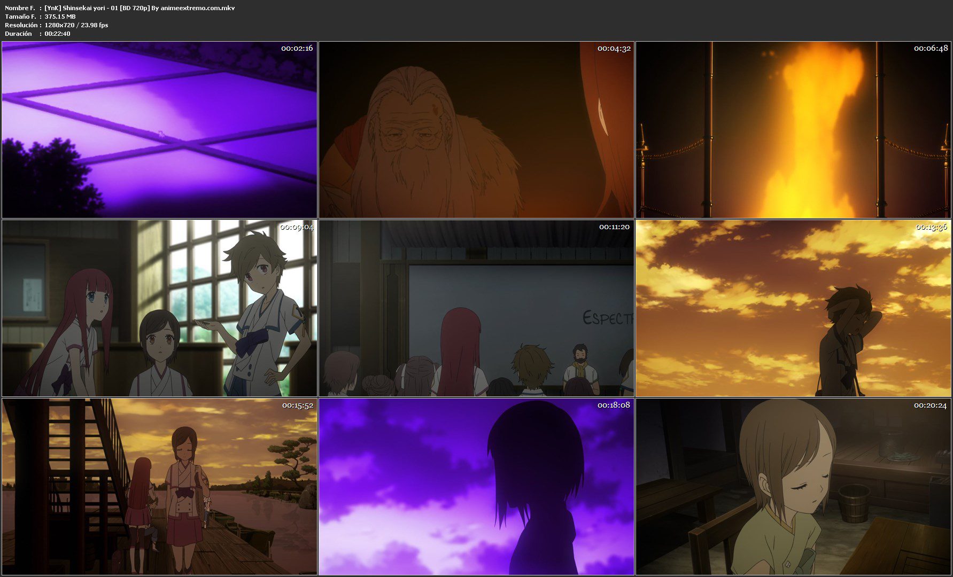
Task: Select the bearded old man thumbnail
Action: [x=476, y=130]
